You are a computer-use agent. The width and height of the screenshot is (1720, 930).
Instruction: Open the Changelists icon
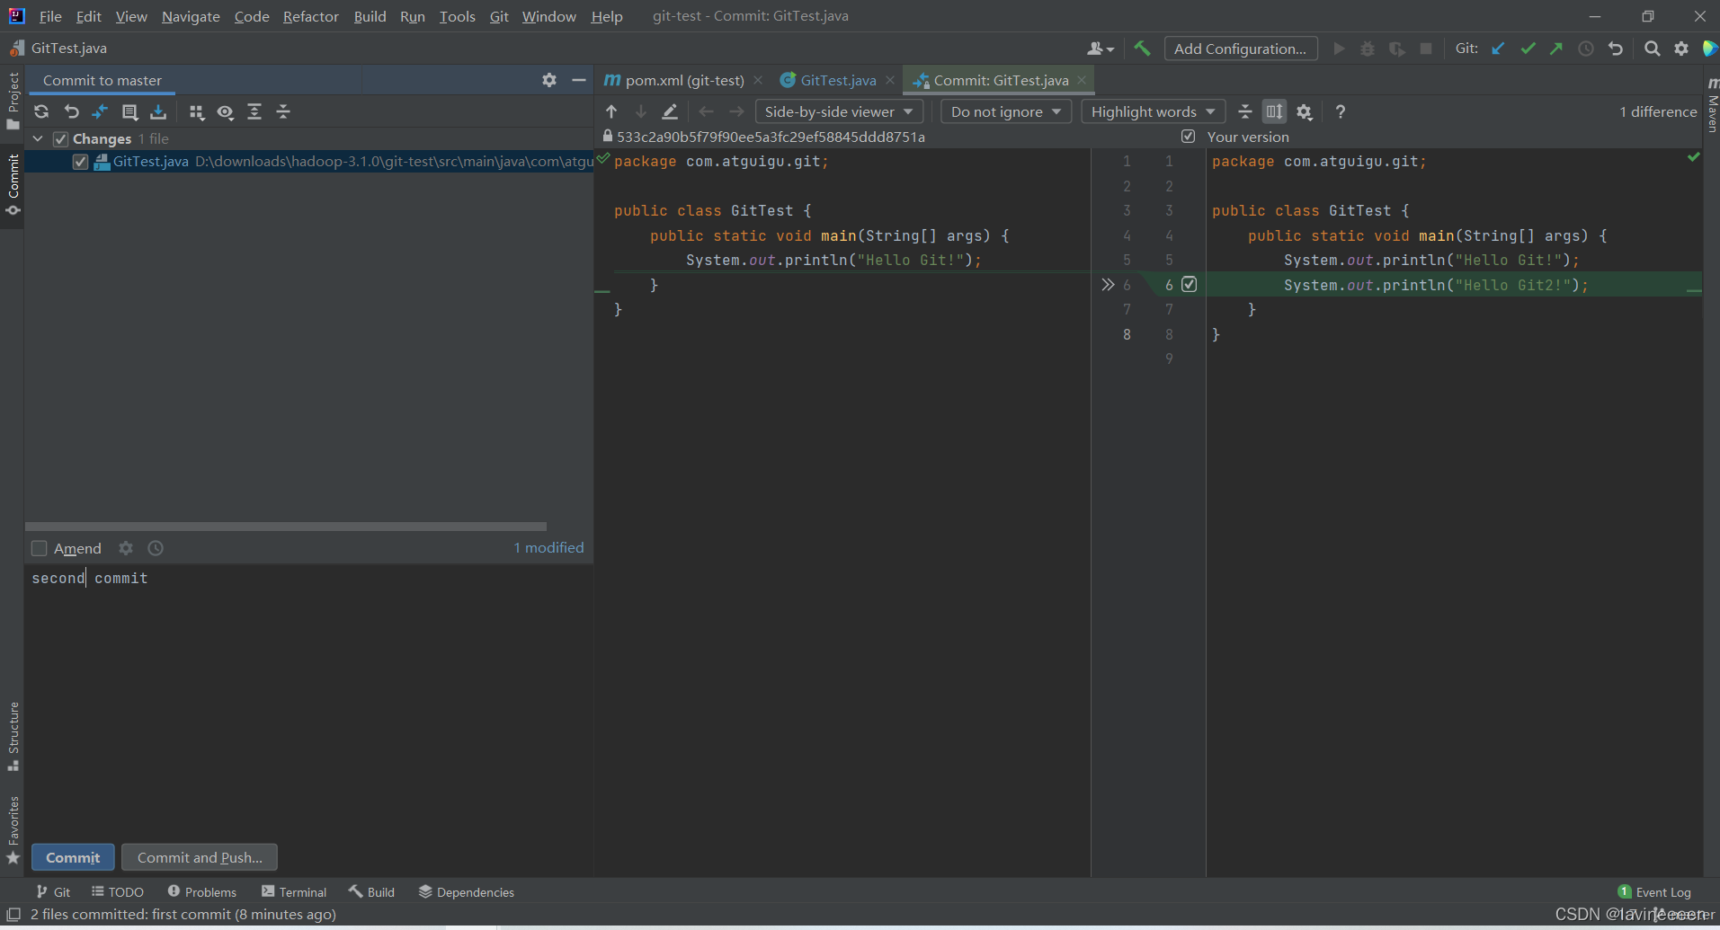[129, 111]
